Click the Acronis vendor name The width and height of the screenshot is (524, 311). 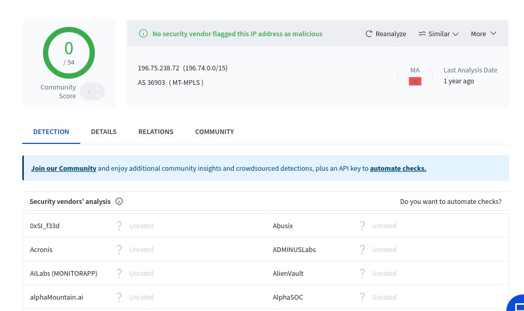click(41, 249)
